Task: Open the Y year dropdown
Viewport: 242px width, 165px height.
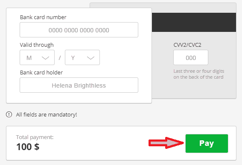Action: pyautogui.click(x=82, y=57)
